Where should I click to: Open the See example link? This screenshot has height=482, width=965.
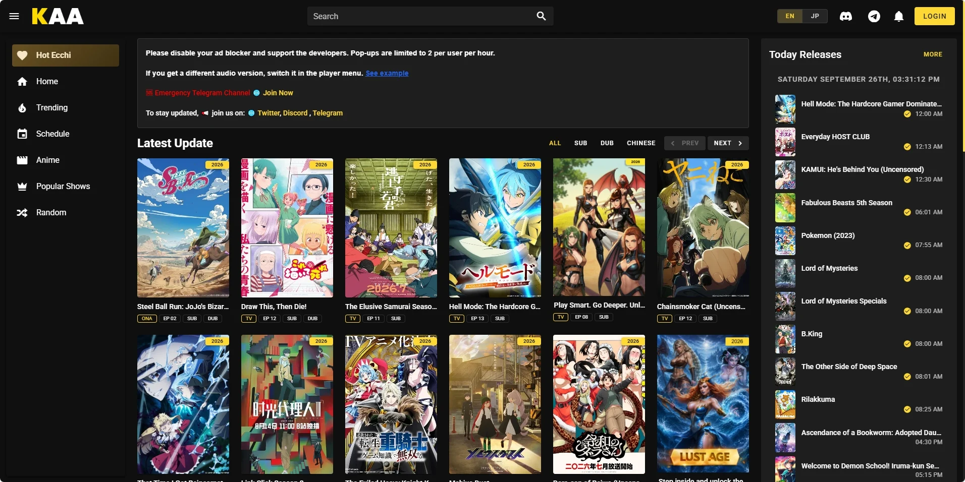[x=387, y=73]
